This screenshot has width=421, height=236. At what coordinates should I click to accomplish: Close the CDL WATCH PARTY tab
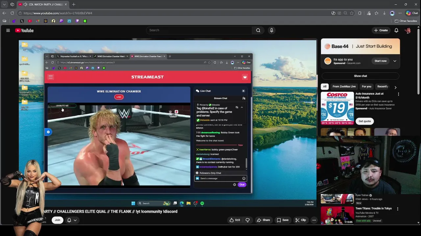point(66,4)
